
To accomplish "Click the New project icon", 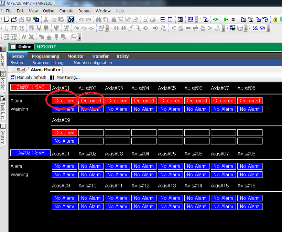I will [x=7, y=19].
